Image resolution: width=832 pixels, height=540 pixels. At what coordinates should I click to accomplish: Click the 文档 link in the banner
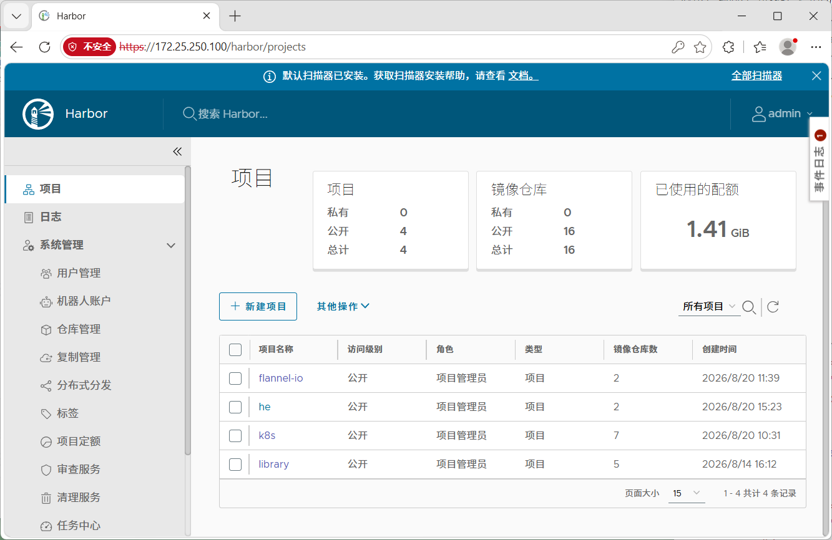coord(523,75)
